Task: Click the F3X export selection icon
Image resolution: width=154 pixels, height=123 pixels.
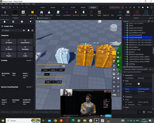Action: (118, 86)
